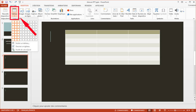
Task: Insert an Objet
Action: point(149,12)
